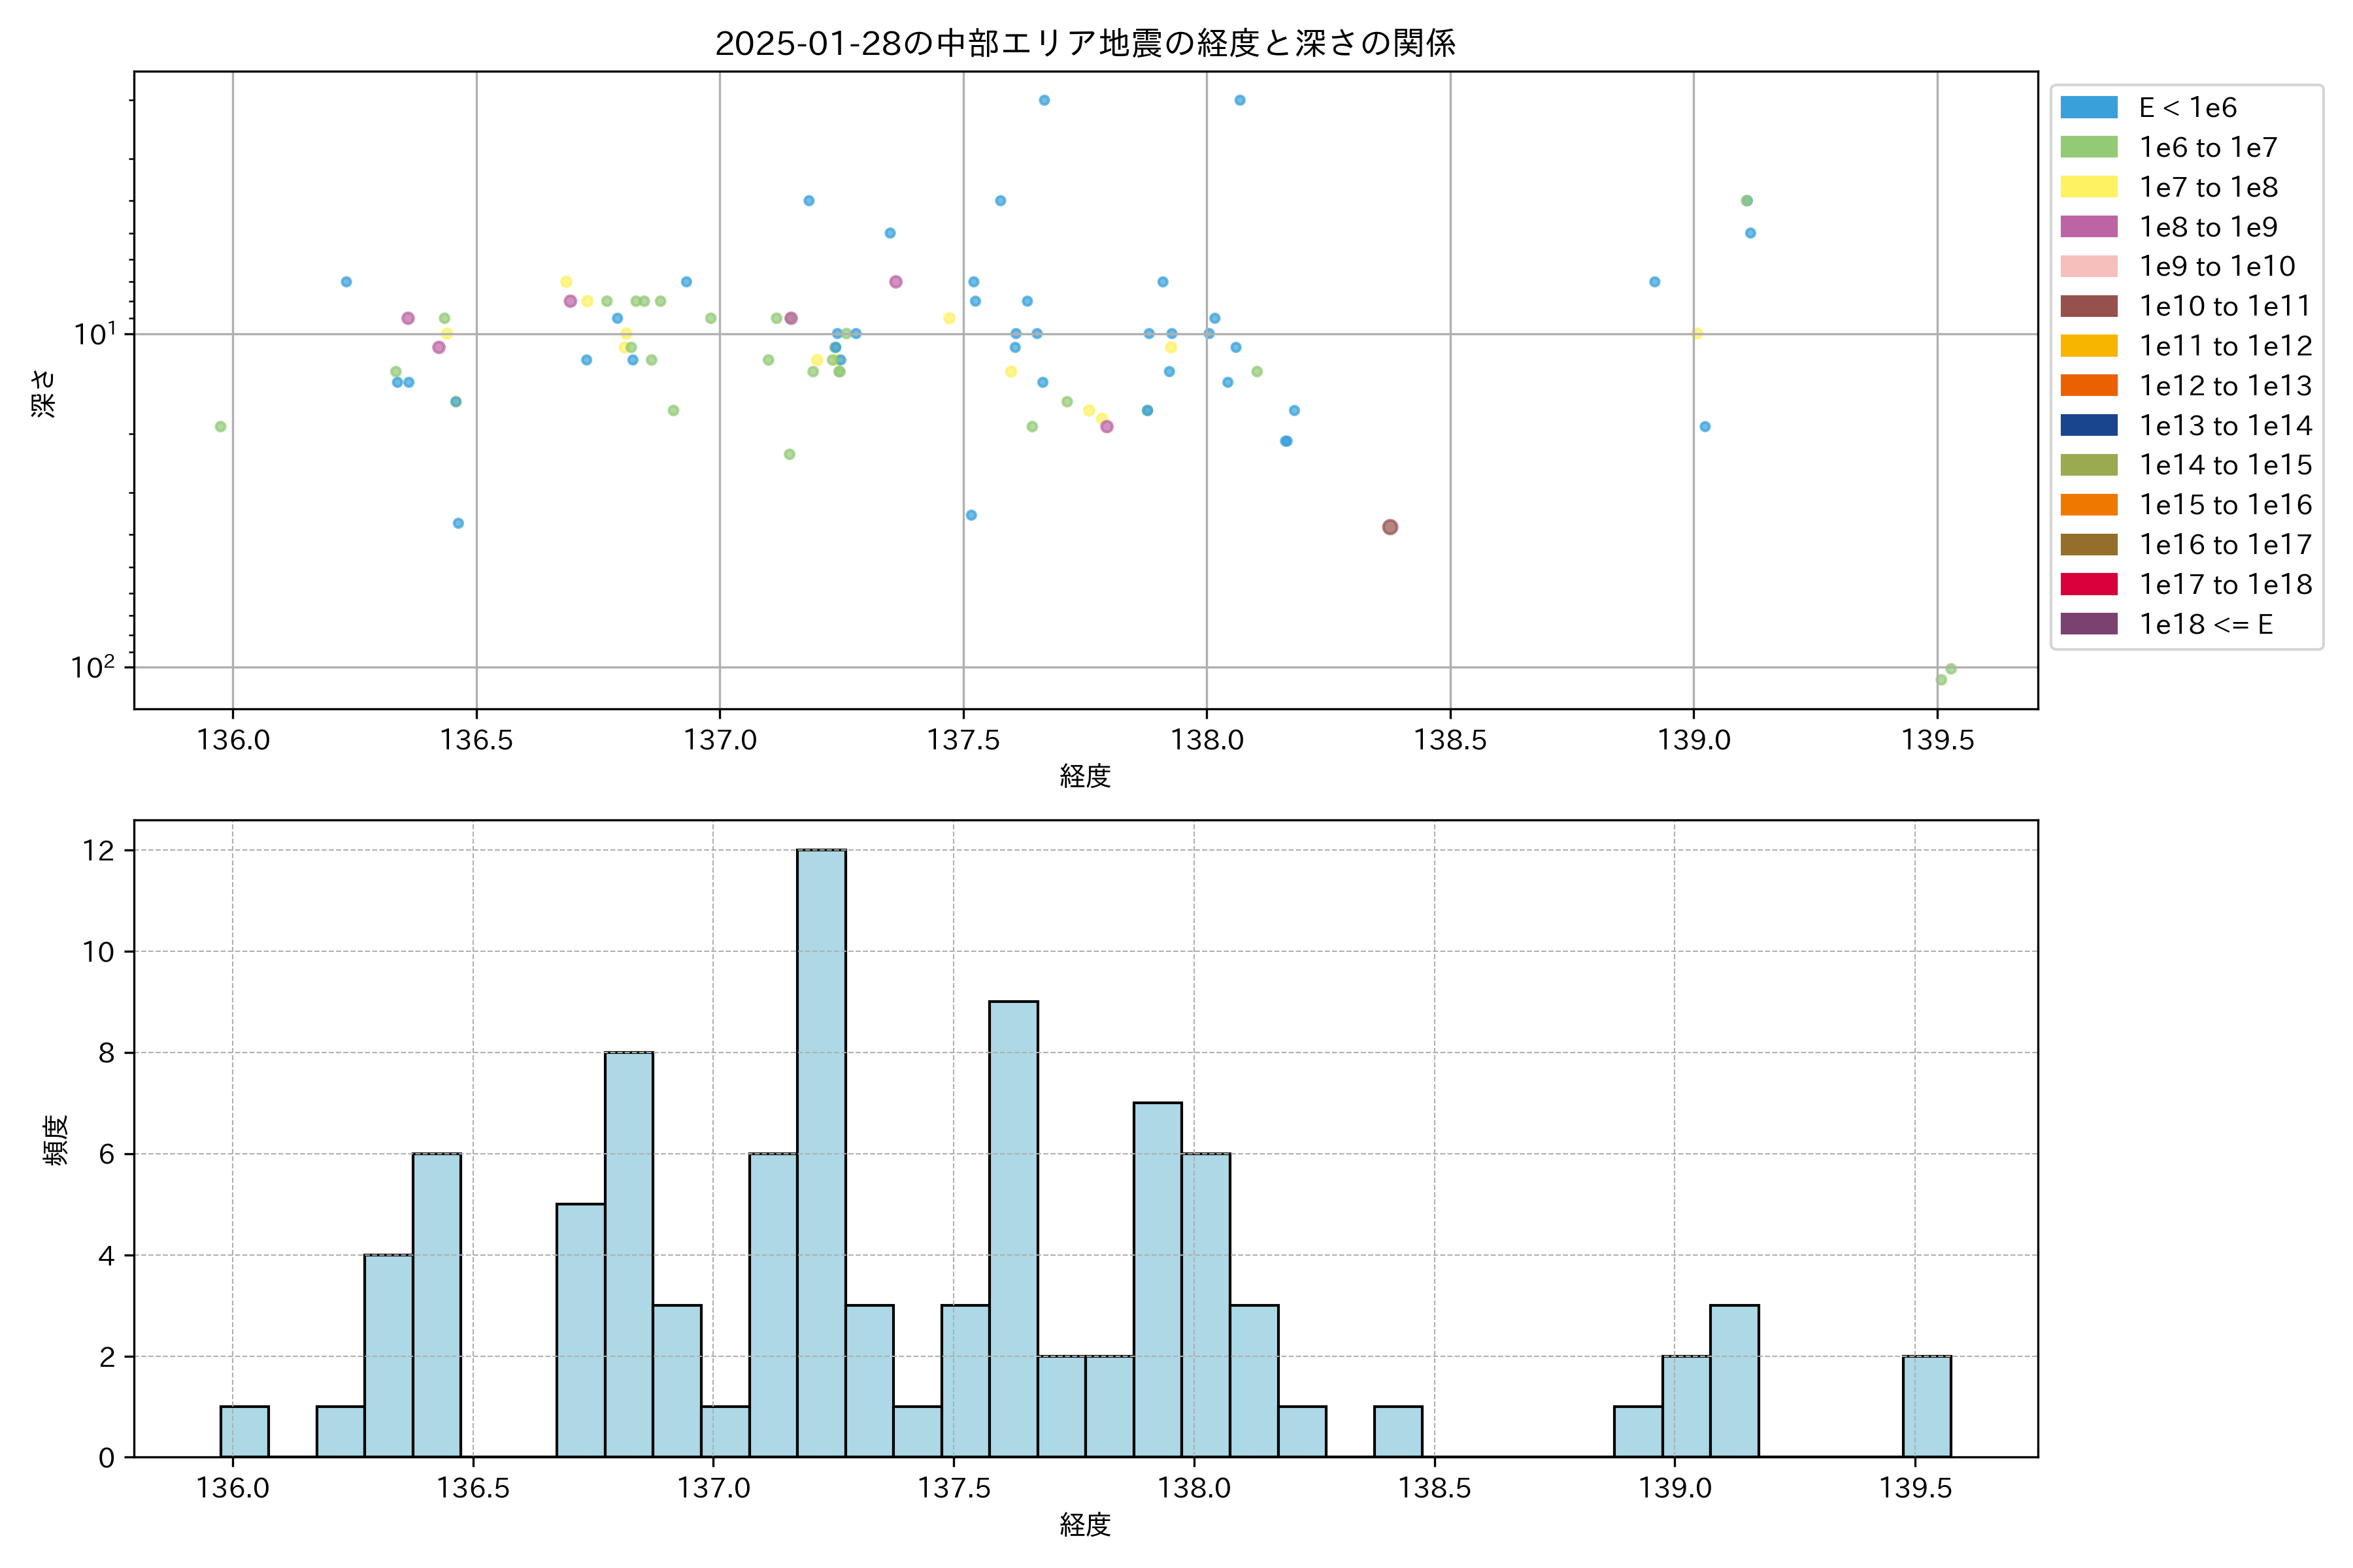Click the yellow 1e7 to 1e8 legend swatch
The image size is (2353, 1568).
(2088, 187)
